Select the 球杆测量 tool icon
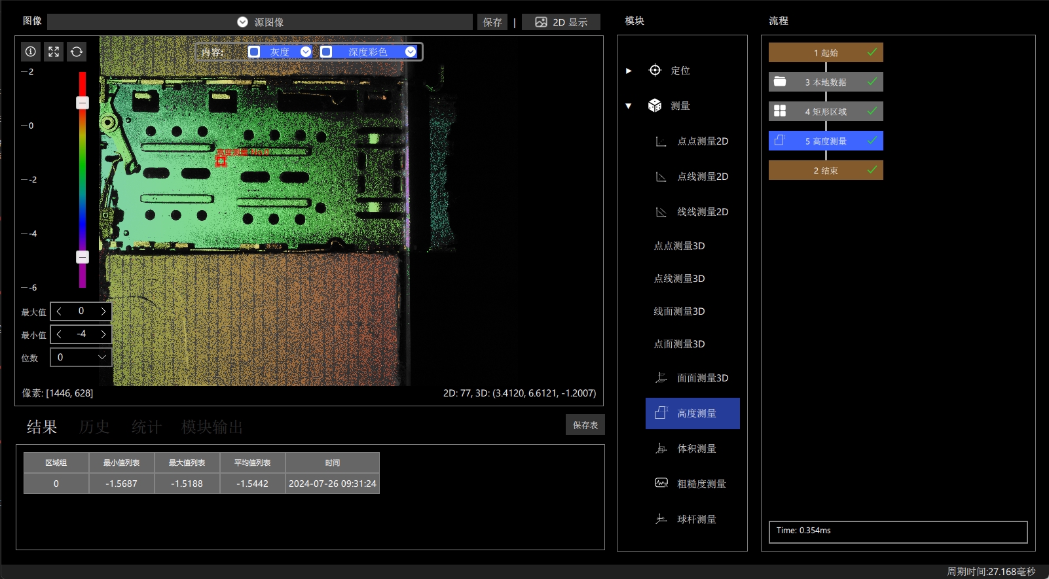Image resolution: width=1049 pixels, height=579 pixels. pos(661,519)
